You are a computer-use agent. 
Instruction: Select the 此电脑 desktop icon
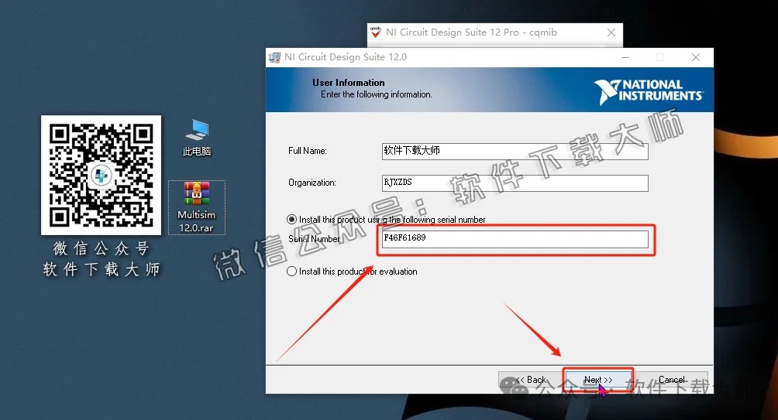point(197,137)
